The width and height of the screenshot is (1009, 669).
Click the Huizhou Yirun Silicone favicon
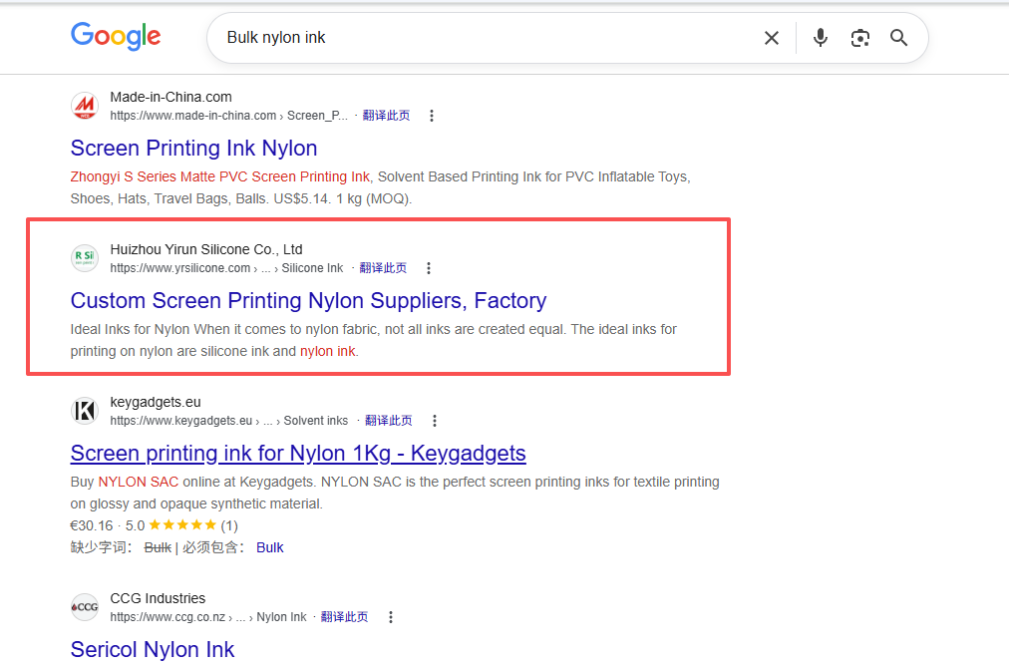point(85,258)
